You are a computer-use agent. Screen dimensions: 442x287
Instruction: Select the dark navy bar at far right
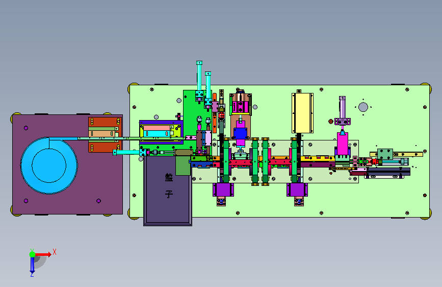click(x=388, y=172)
